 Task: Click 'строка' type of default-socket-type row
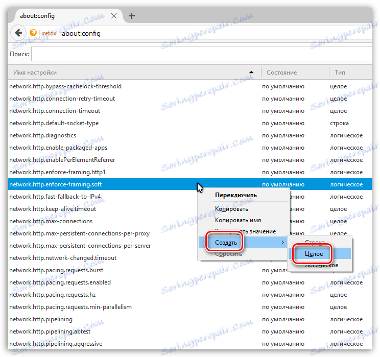click(339, 123)
